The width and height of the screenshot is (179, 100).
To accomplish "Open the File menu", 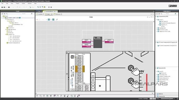I will 2,4.
